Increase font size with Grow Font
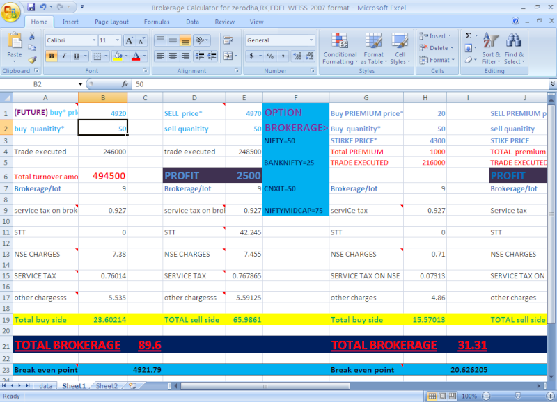Screen dimensions: 557x402 coord(130,40)
